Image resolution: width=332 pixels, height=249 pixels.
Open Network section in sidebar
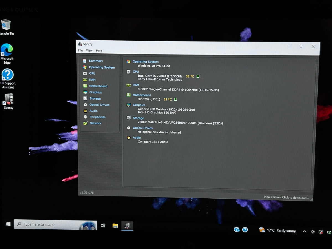point(95,123)
